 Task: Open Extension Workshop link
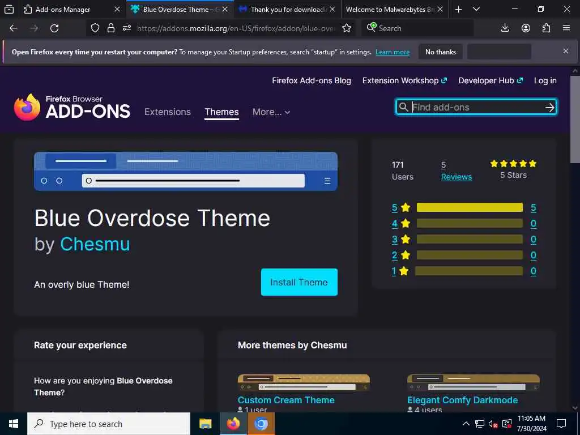coord(404,80)
